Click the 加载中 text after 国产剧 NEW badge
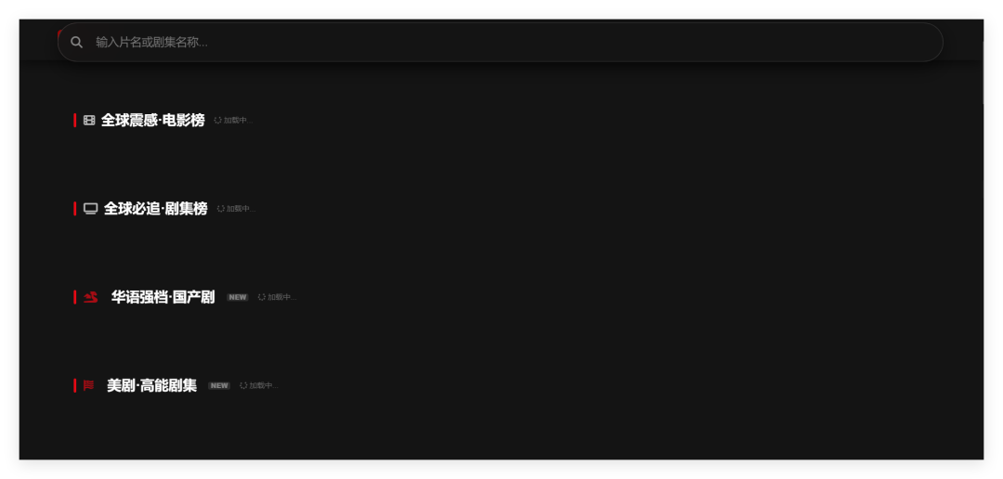Viewport: 1003px width, 479px height. pos(281,297)
